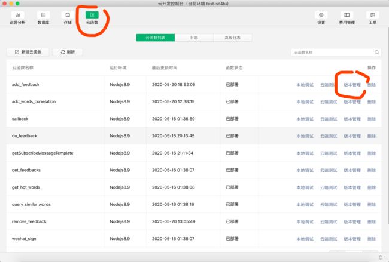Delete the wechat_sign function
389x262 pixels.
(x=372, y=239)
